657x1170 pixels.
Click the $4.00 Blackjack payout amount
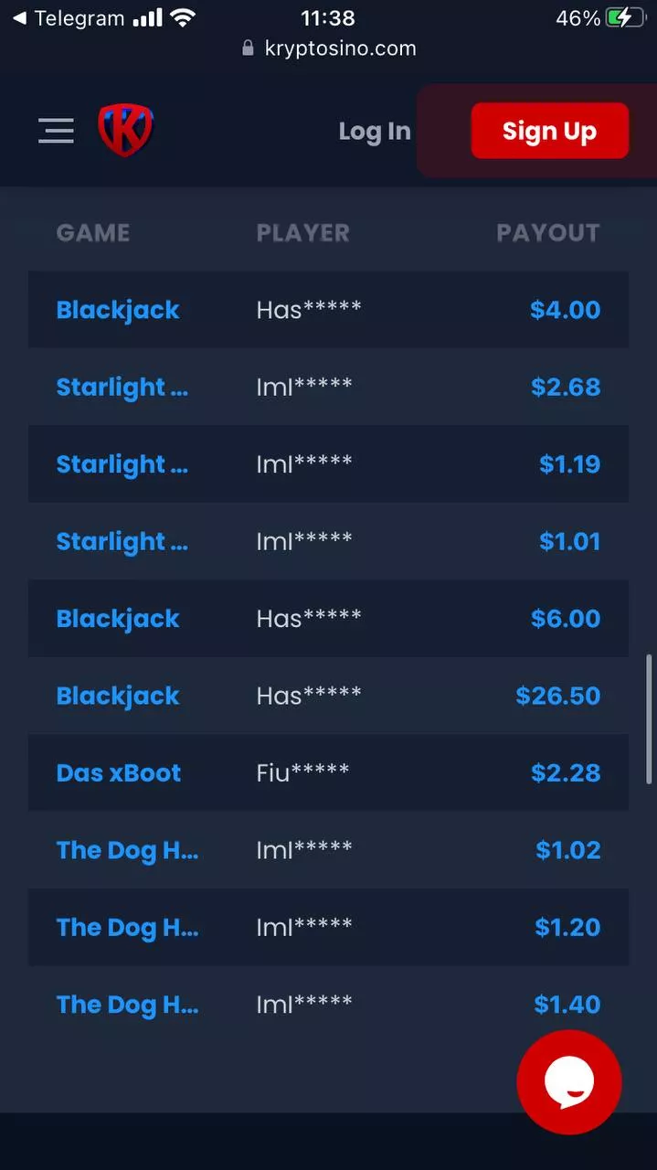point(565,310)
